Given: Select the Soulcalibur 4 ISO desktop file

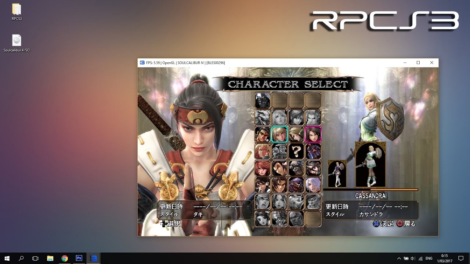Looking at the screenshot, I should point(17,43).
